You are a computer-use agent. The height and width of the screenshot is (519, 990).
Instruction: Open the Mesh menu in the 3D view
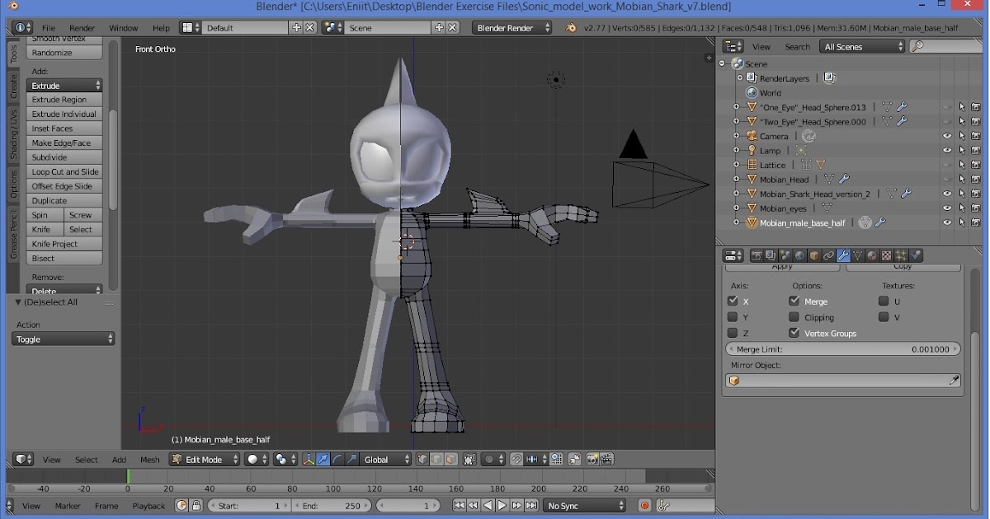tap(149, 460)
